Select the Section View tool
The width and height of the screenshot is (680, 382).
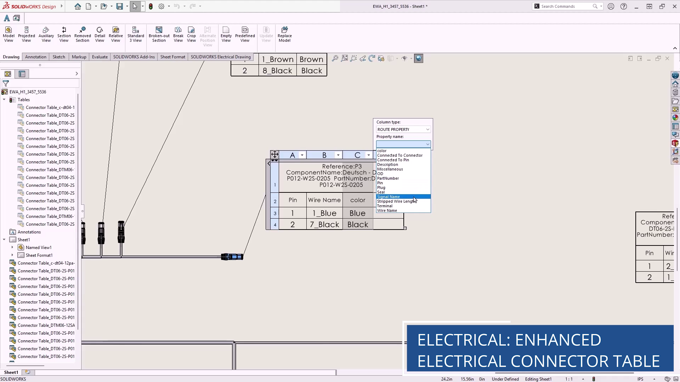(x=64, y=34)
